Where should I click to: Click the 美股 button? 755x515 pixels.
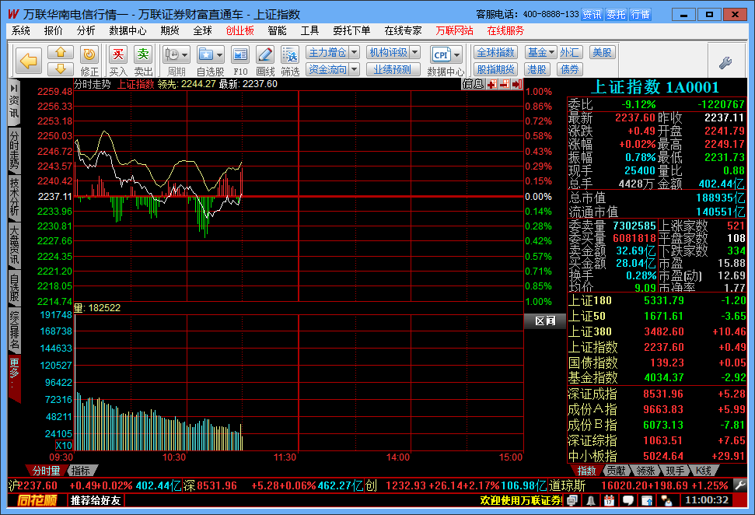click(603, 52)
